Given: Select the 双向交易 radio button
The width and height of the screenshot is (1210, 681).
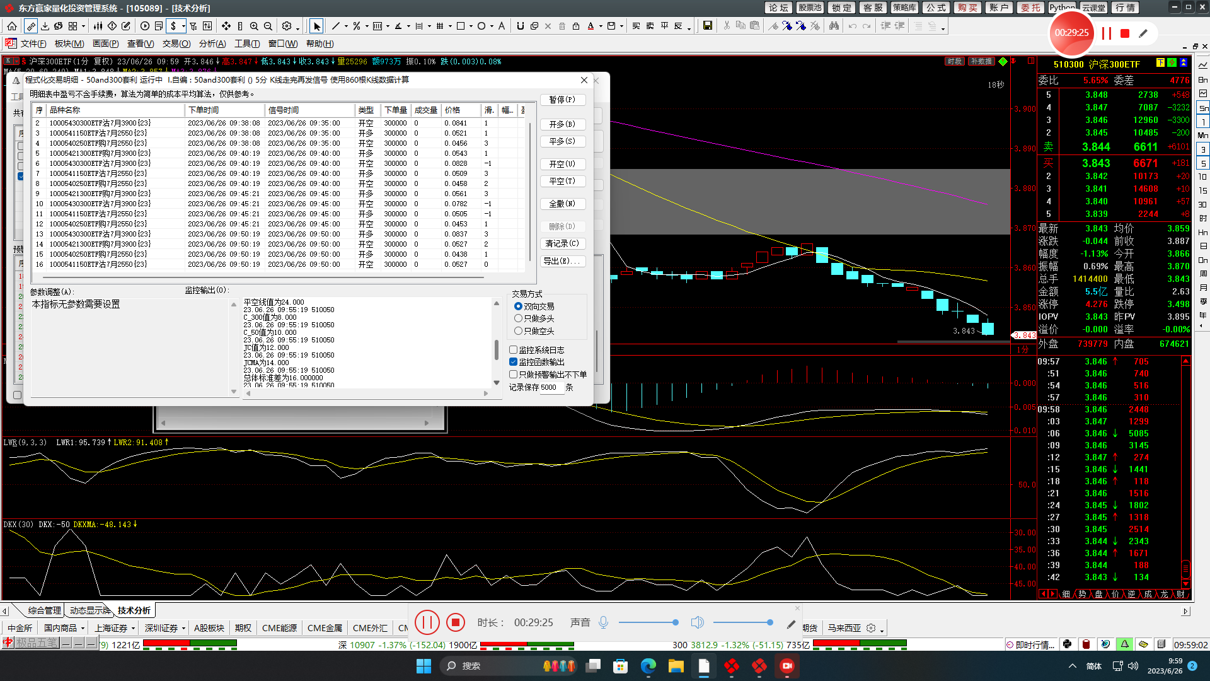Looking at the screenshot, I should point(518,306).
